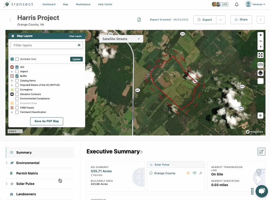
Task: Edit the Executive Summary
Action: point(261,152)
